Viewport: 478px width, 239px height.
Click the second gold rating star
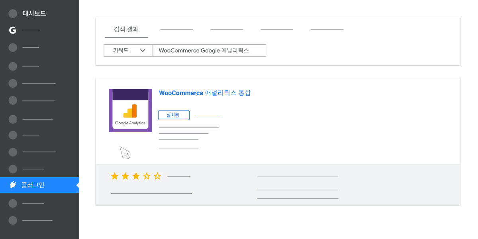(125, 176)
